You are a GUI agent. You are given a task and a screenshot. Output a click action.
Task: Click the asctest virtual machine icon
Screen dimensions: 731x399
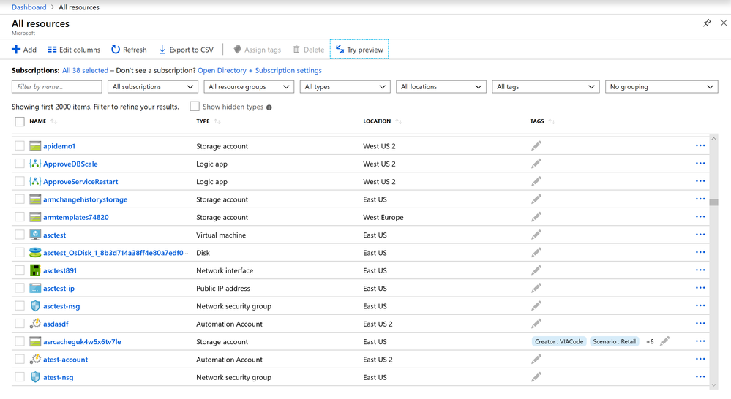point(35,235)
